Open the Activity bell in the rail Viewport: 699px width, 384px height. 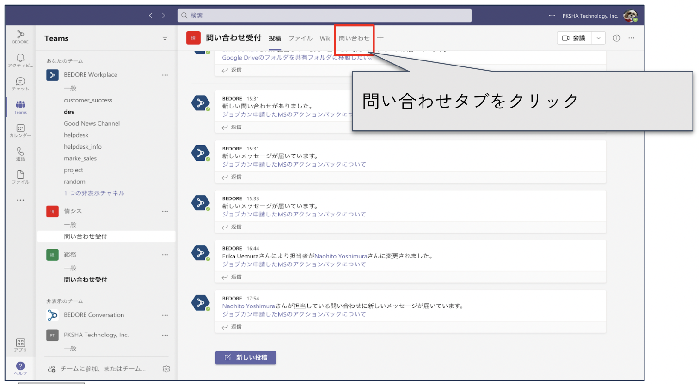tap(20, 60)
